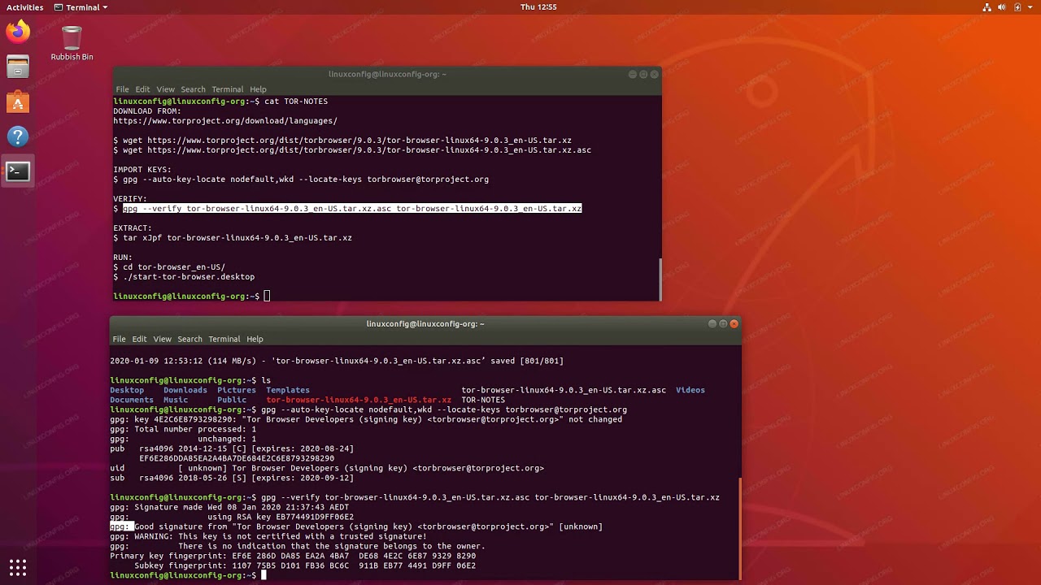Open the Help icon in dock
Image resolution: width=1041 pixels, height=585 pixels.
(18, 136)
